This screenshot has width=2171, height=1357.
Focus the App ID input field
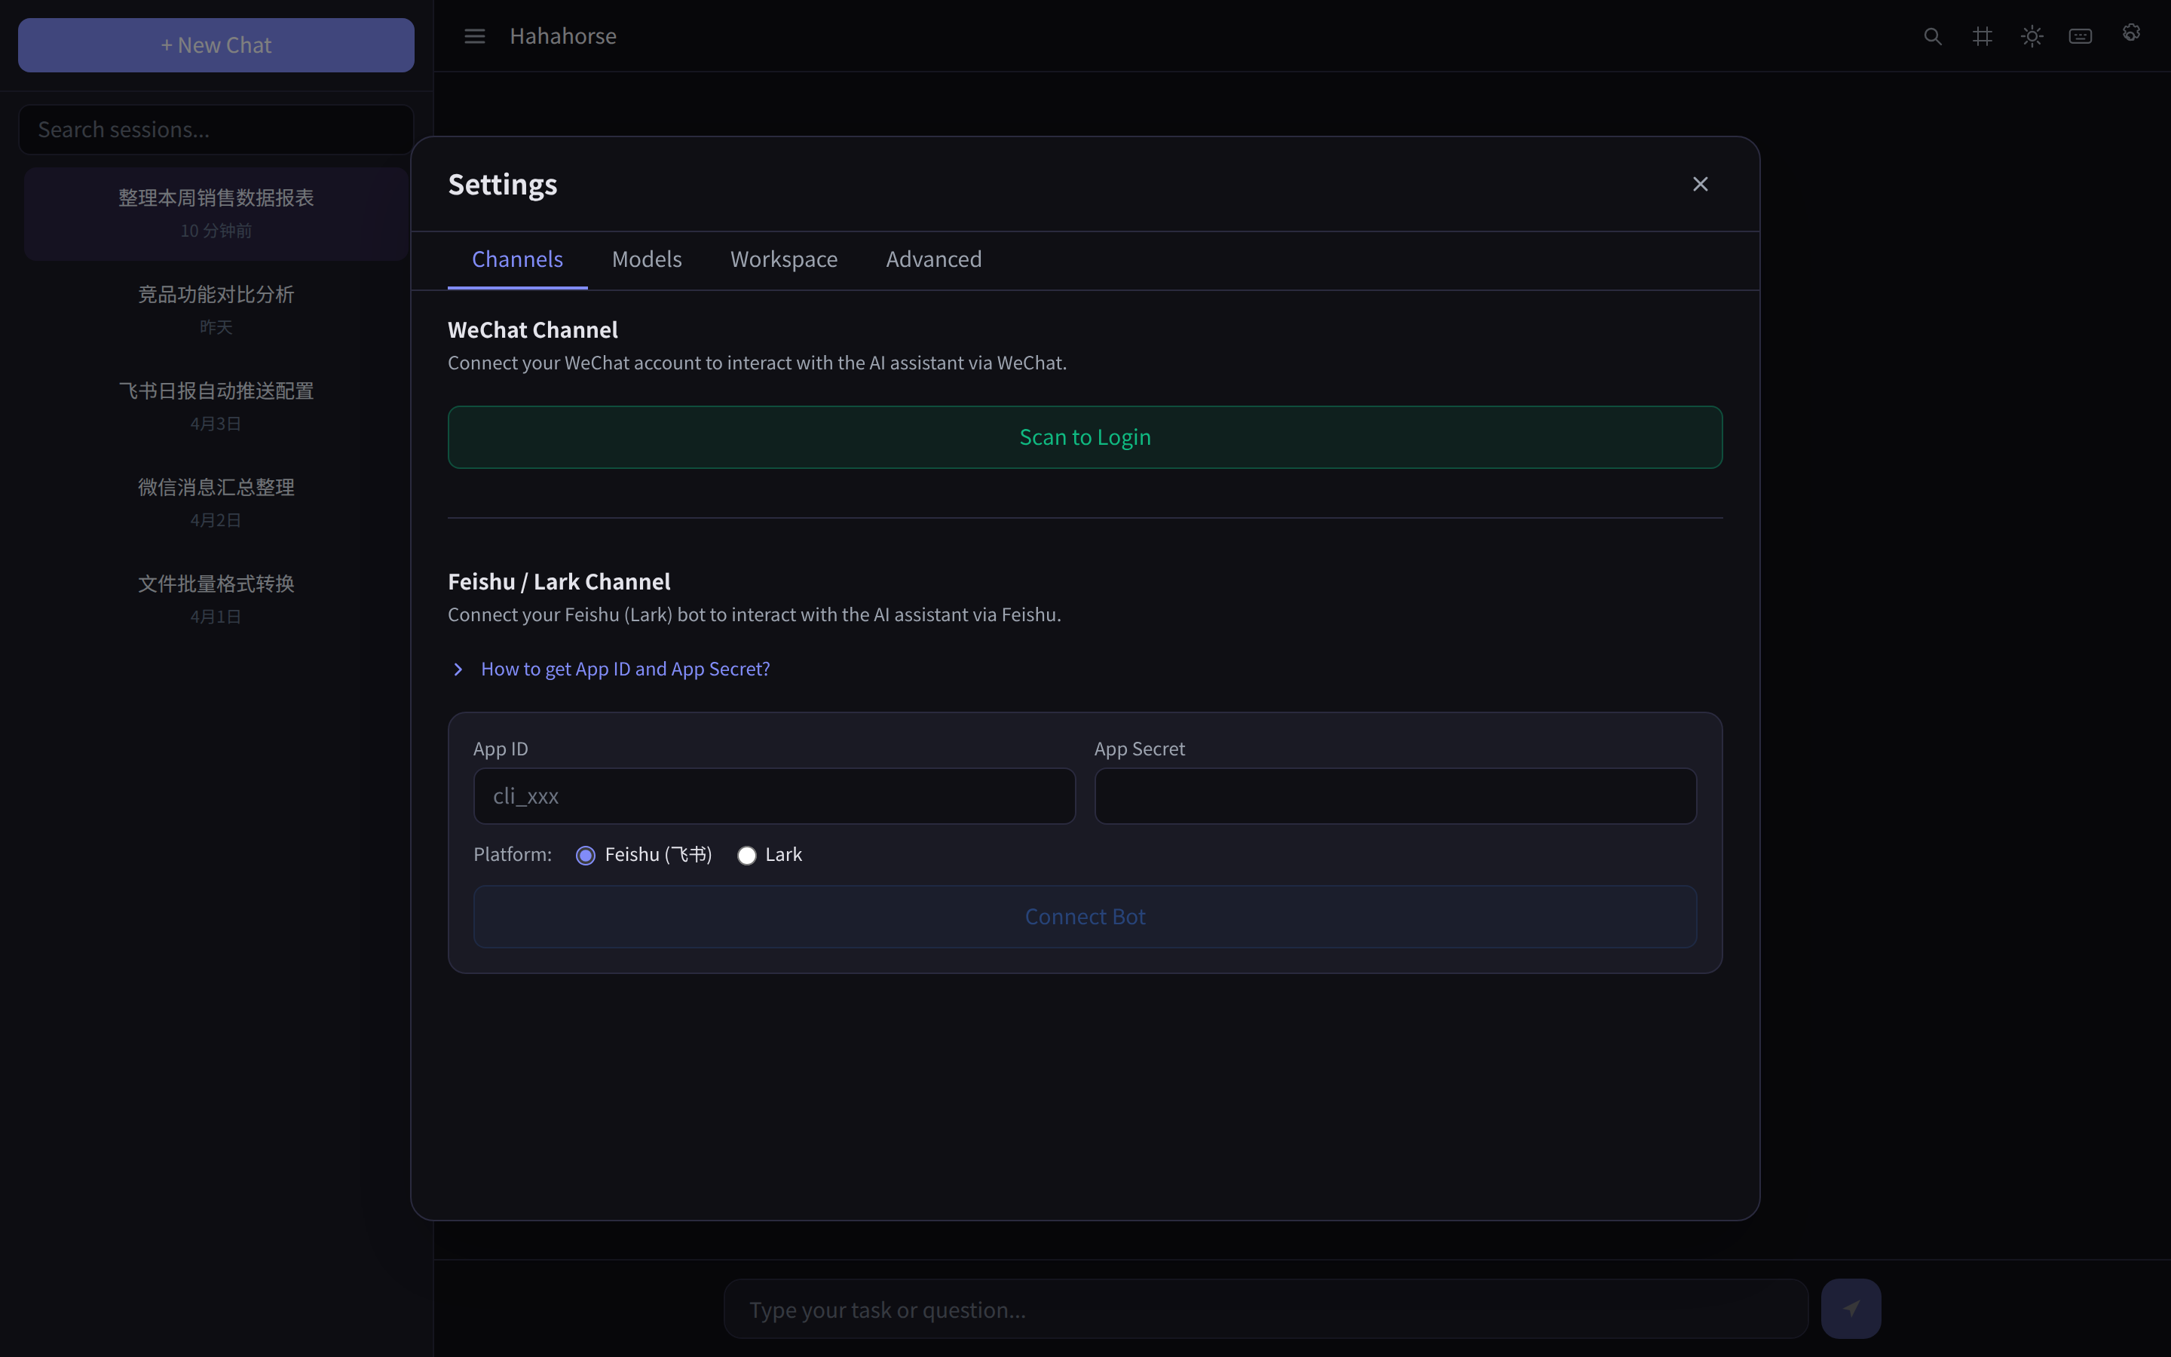[x=773, y=796]
